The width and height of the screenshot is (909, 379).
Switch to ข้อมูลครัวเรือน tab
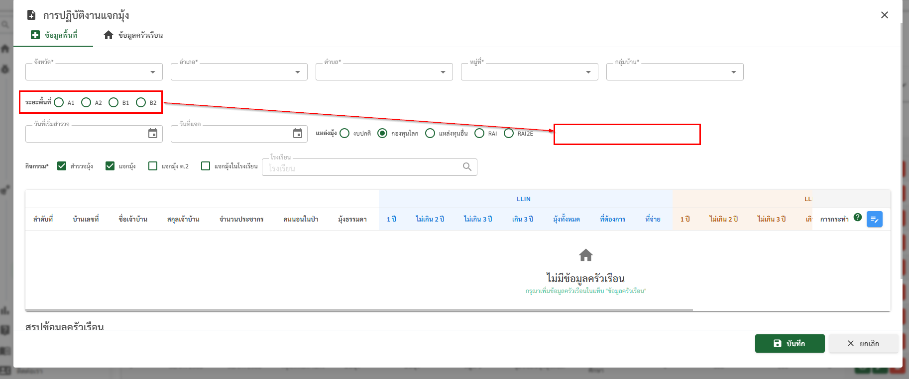133,35
